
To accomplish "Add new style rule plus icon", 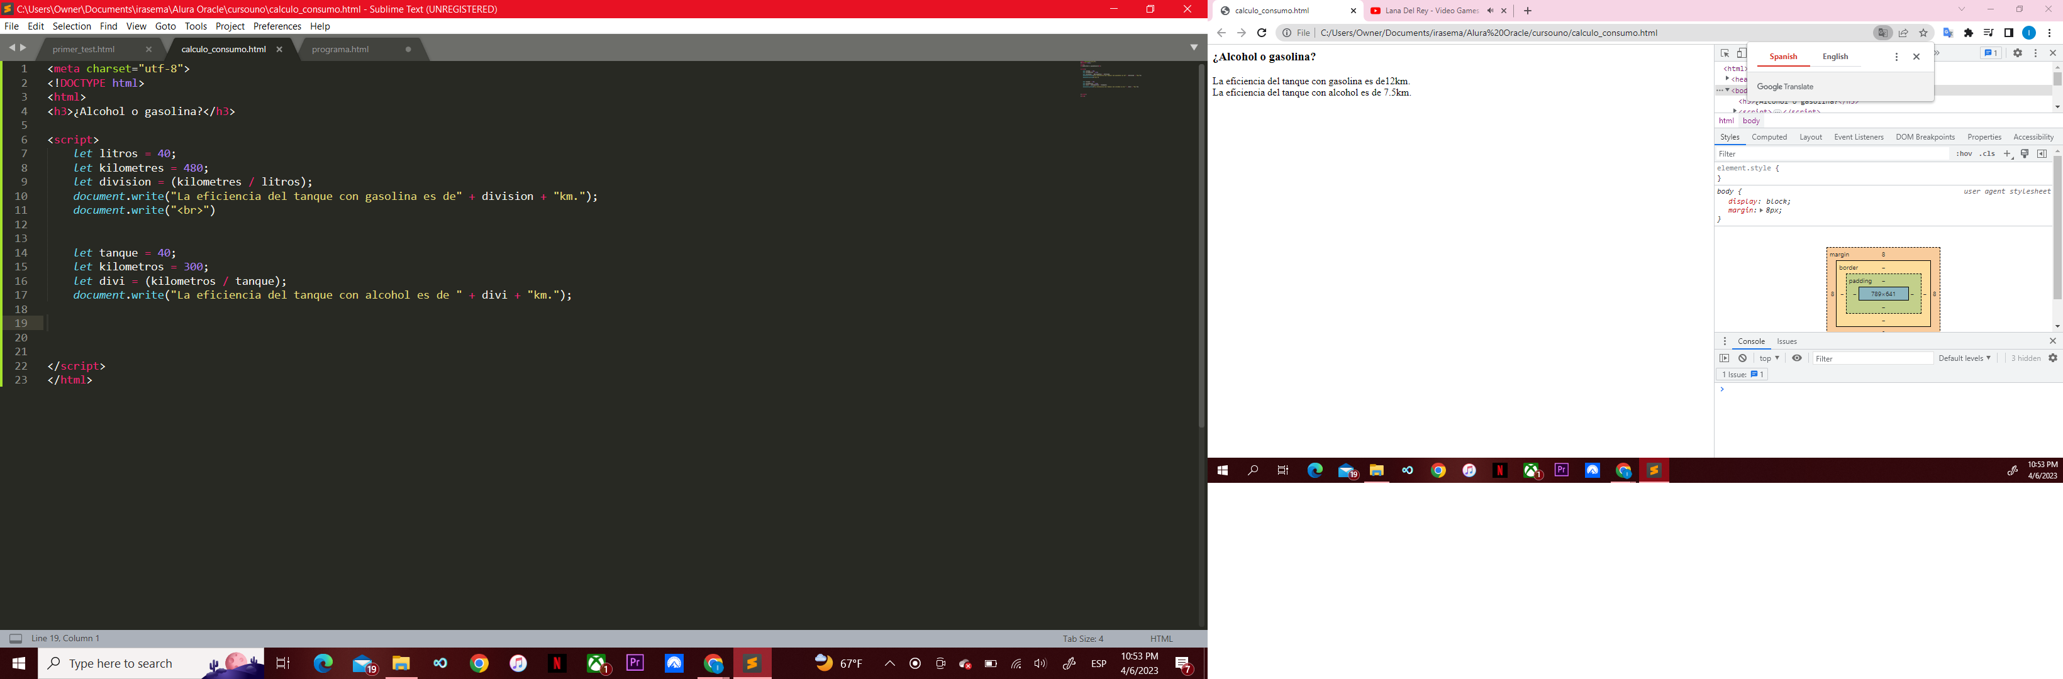I will click(x=2007, y=154).
